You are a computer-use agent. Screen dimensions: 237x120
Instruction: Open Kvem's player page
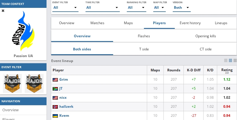(x=64, y=116)
